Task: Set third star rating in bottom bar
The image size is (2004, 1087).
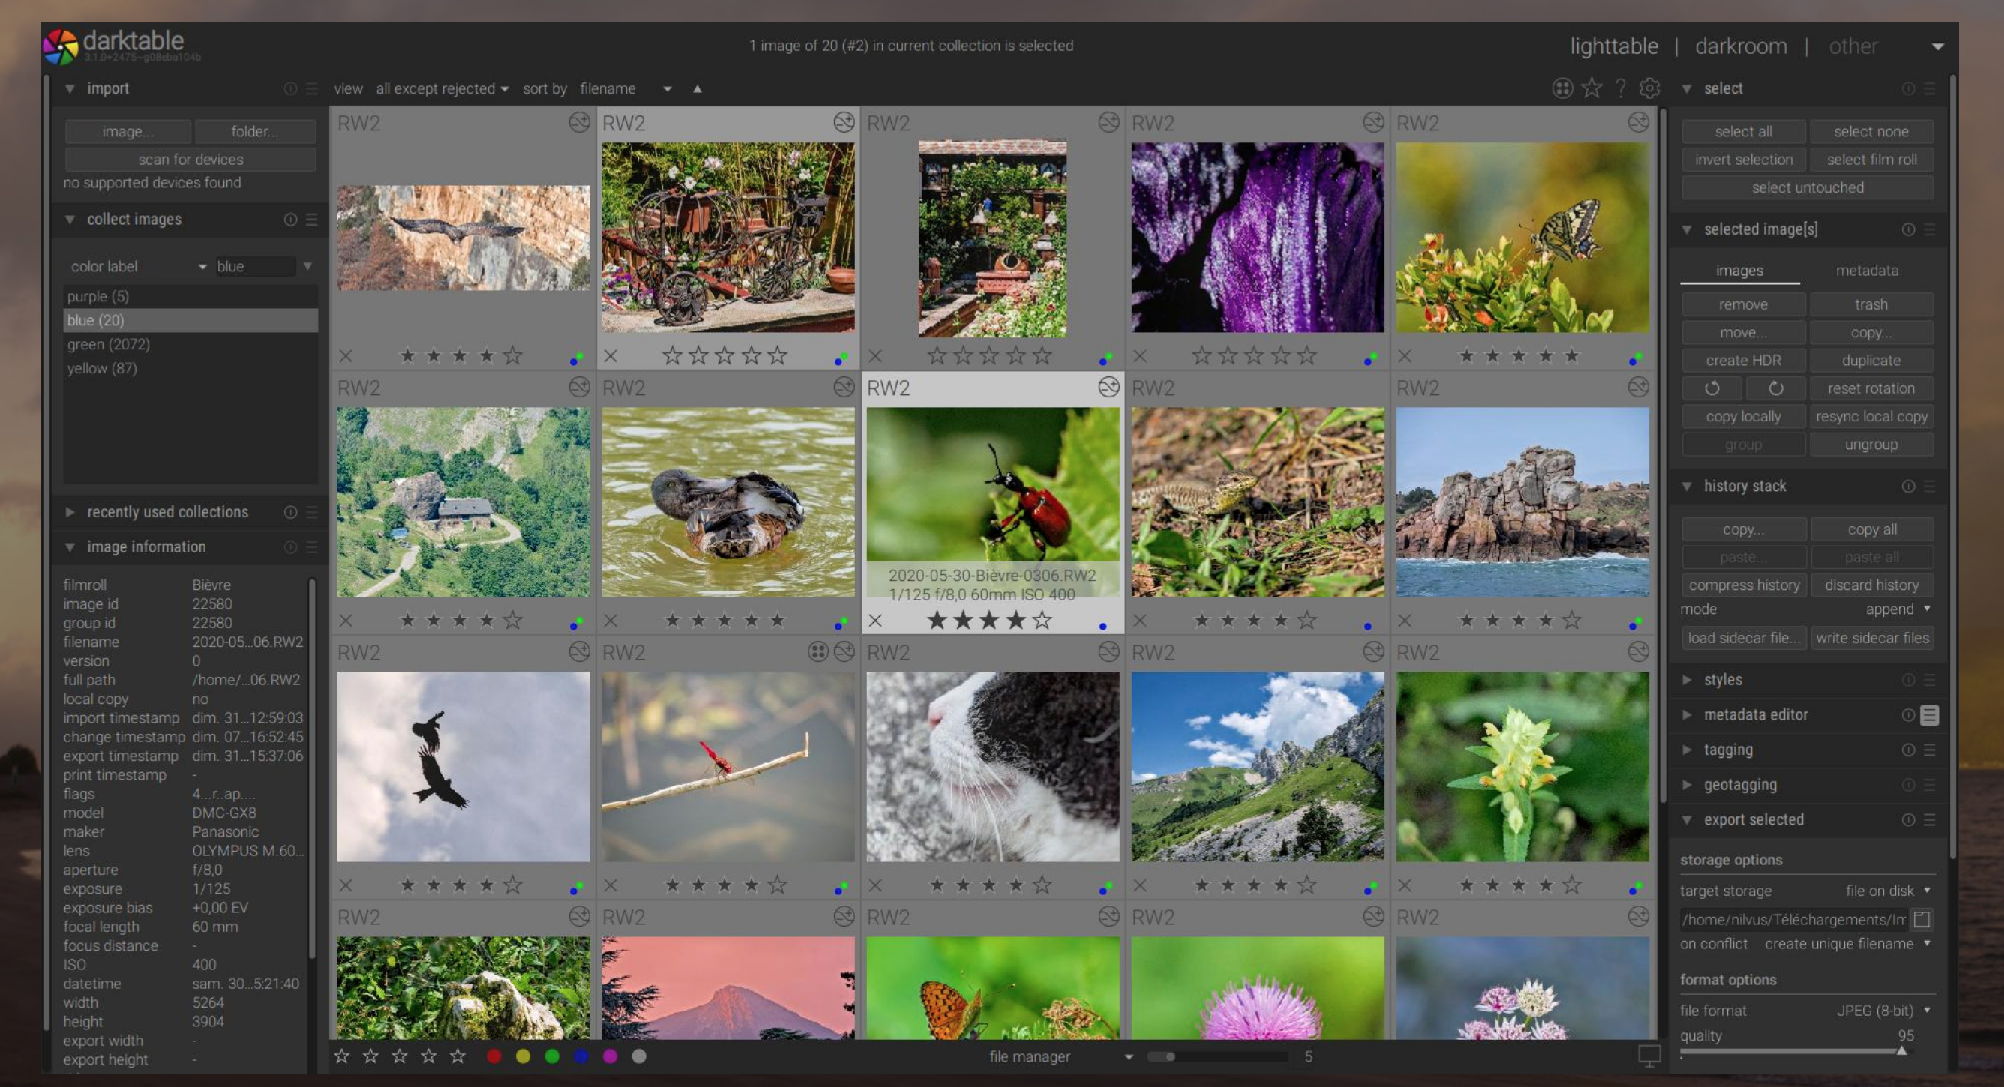Action: [400, 1056]
